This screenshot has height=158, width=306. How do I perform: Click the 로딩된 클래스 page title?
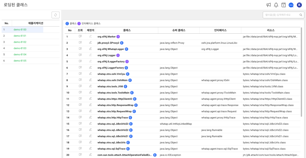click(16, 5)
